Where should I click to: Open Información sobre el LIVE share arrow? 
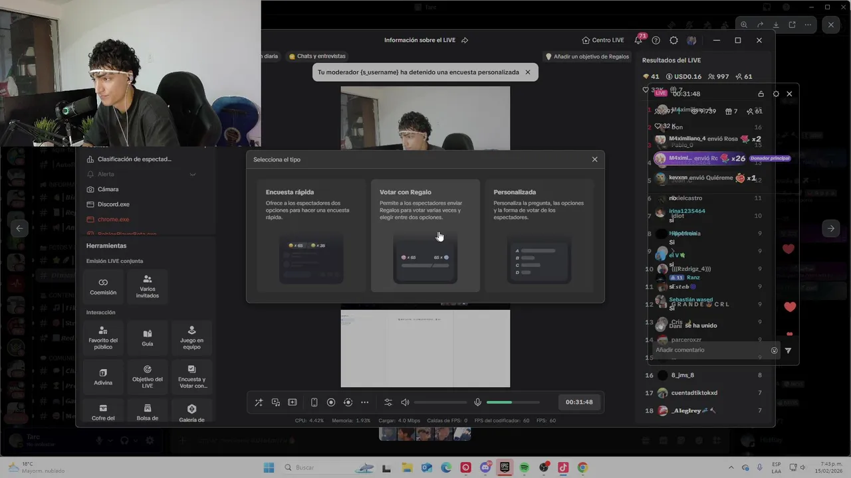[465, 40]
